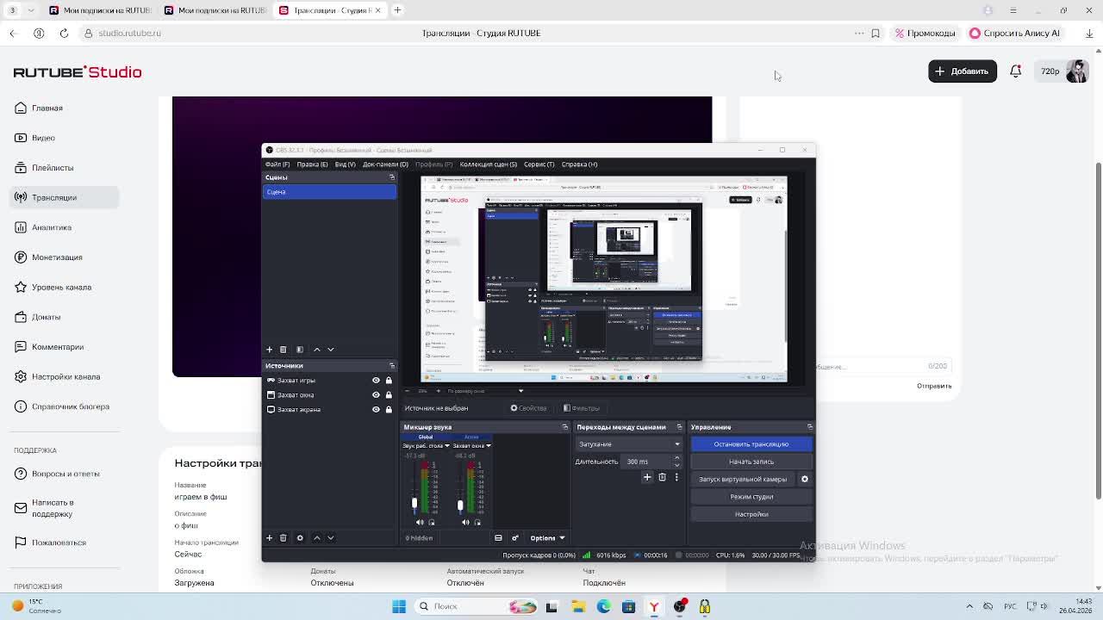Open OBS 'Вид (V)' menu
This screenshot has width=1103, height=620.
click(x=345, y=164)
